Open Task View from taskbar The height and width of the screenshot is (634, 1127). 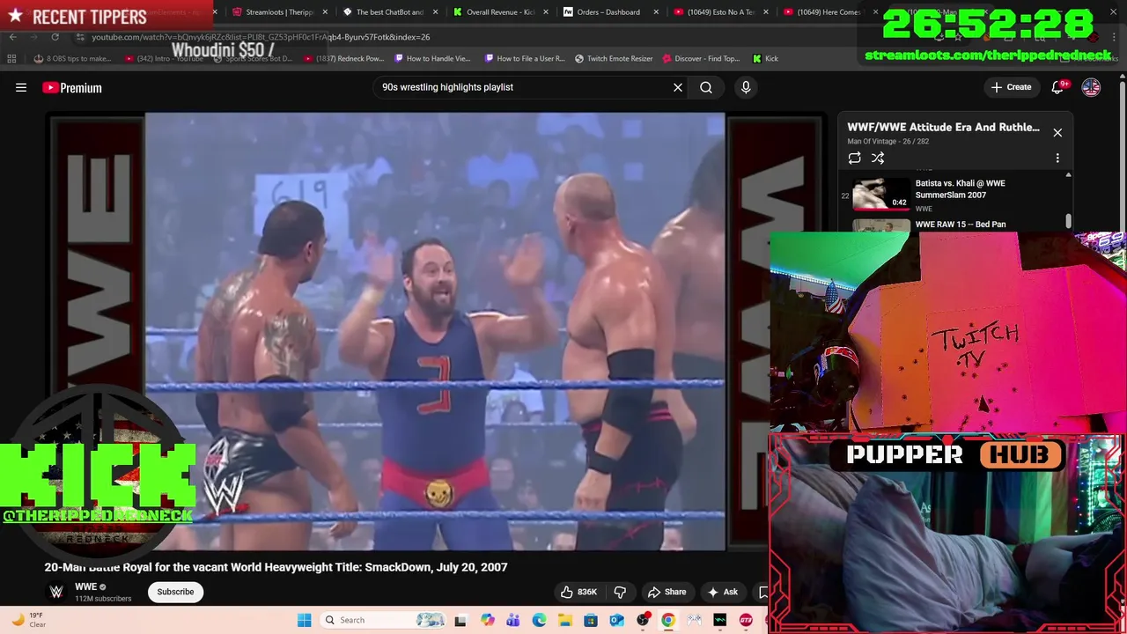(460, 620)
